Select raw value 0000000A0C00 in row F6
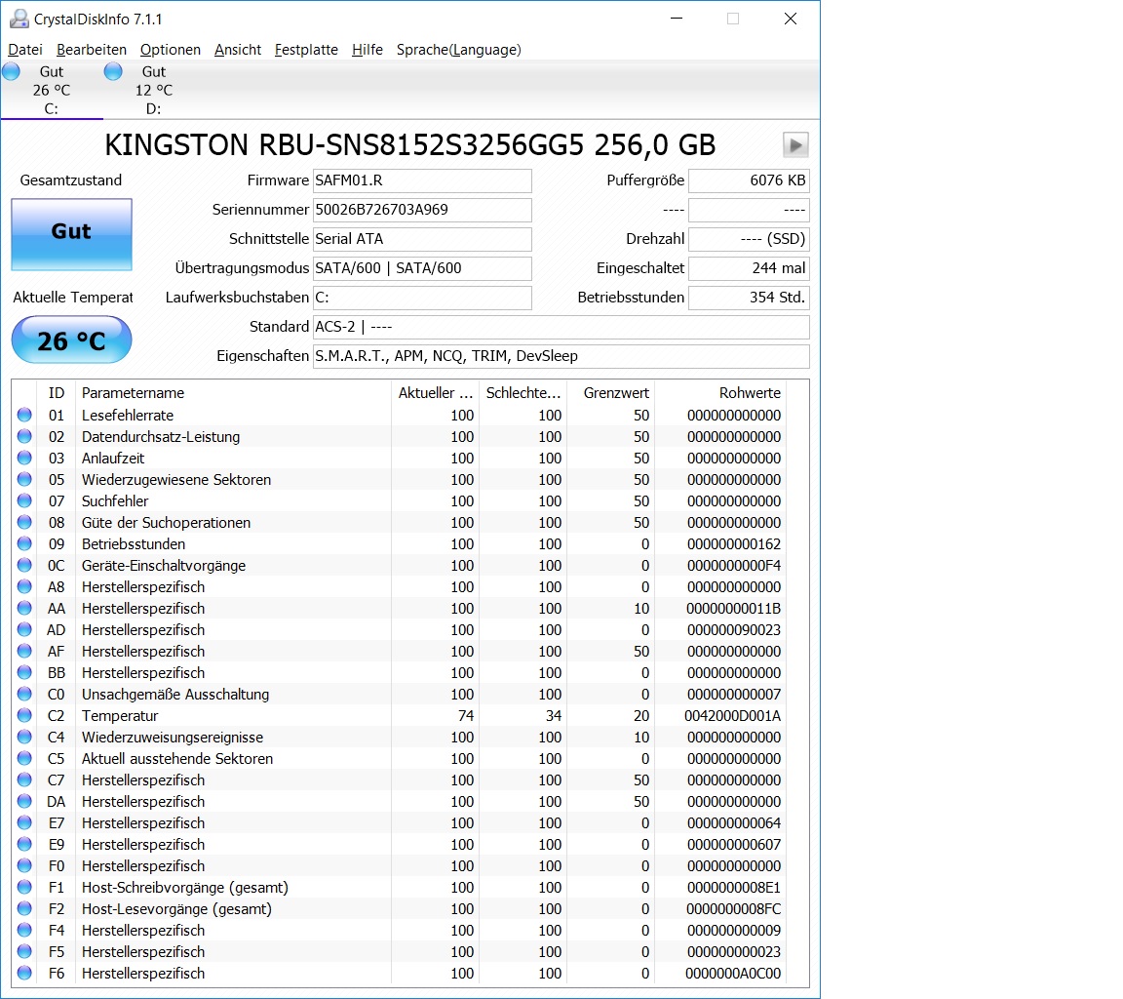Image resolution: width=1123 pixels, height=999 pixels. (x=733, y=974)
